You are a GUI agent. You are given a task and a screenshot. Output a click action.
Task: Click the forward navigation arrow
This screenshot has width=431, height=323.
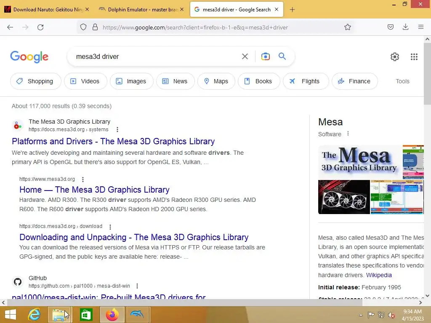(25, 27)
